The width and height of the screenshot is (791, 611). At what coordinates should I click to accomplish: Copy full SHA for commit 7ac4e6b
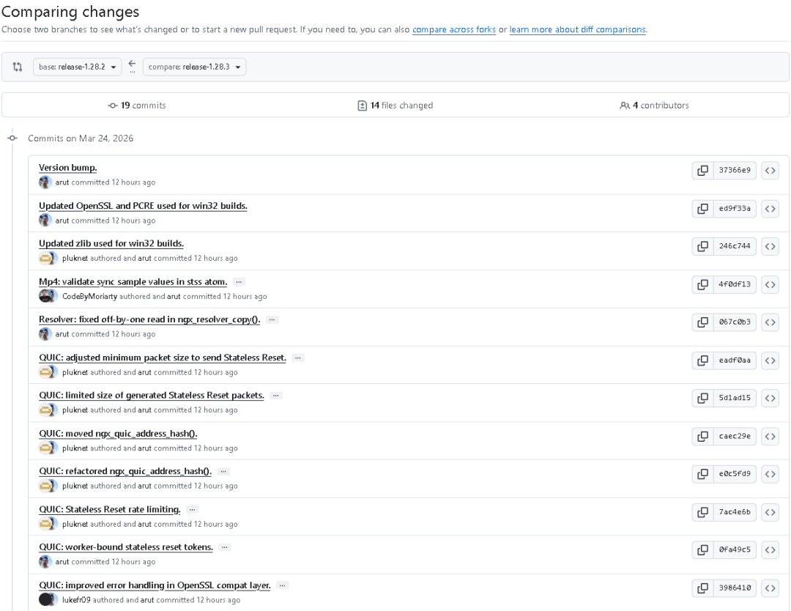click(702, 512)
